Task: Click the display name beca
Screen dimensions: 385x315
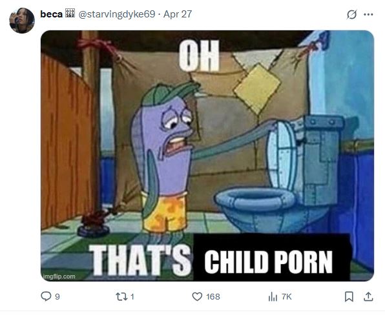Action: click(51, 14)
